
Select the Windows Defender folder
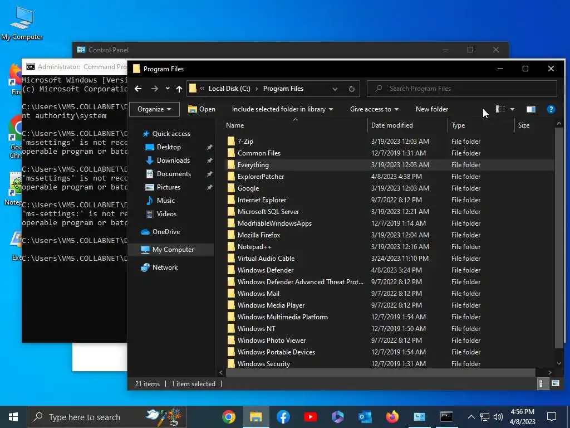266,270
